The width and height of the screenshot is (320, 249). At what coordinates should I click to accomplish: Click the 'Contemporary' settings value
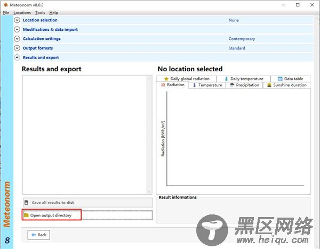click(242, 39)
